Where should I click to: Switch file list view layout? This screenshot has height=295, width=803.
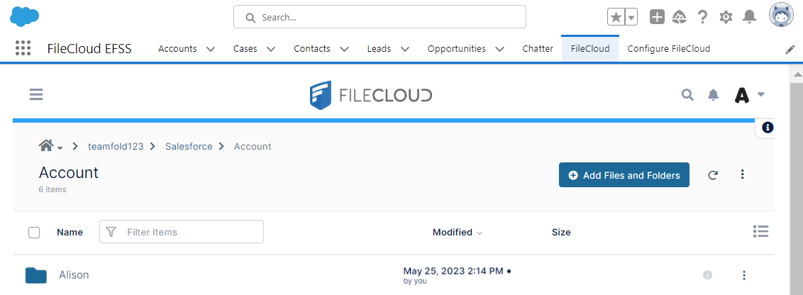coord(760,231)
